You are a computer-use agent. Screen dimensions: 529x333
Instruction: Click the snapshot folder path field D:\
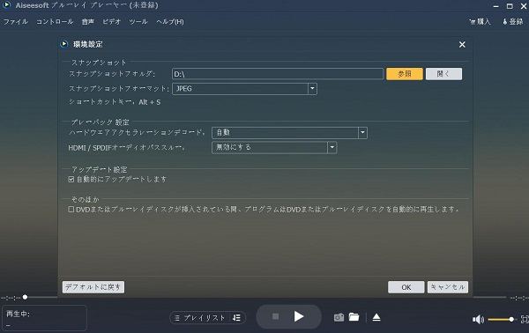[278, 74]
